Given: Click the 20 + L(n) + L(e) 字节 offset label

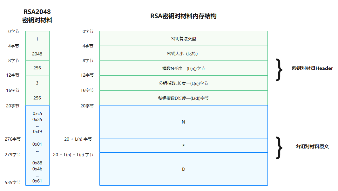Looking at the screenshot, I should (x=73, y=155).
